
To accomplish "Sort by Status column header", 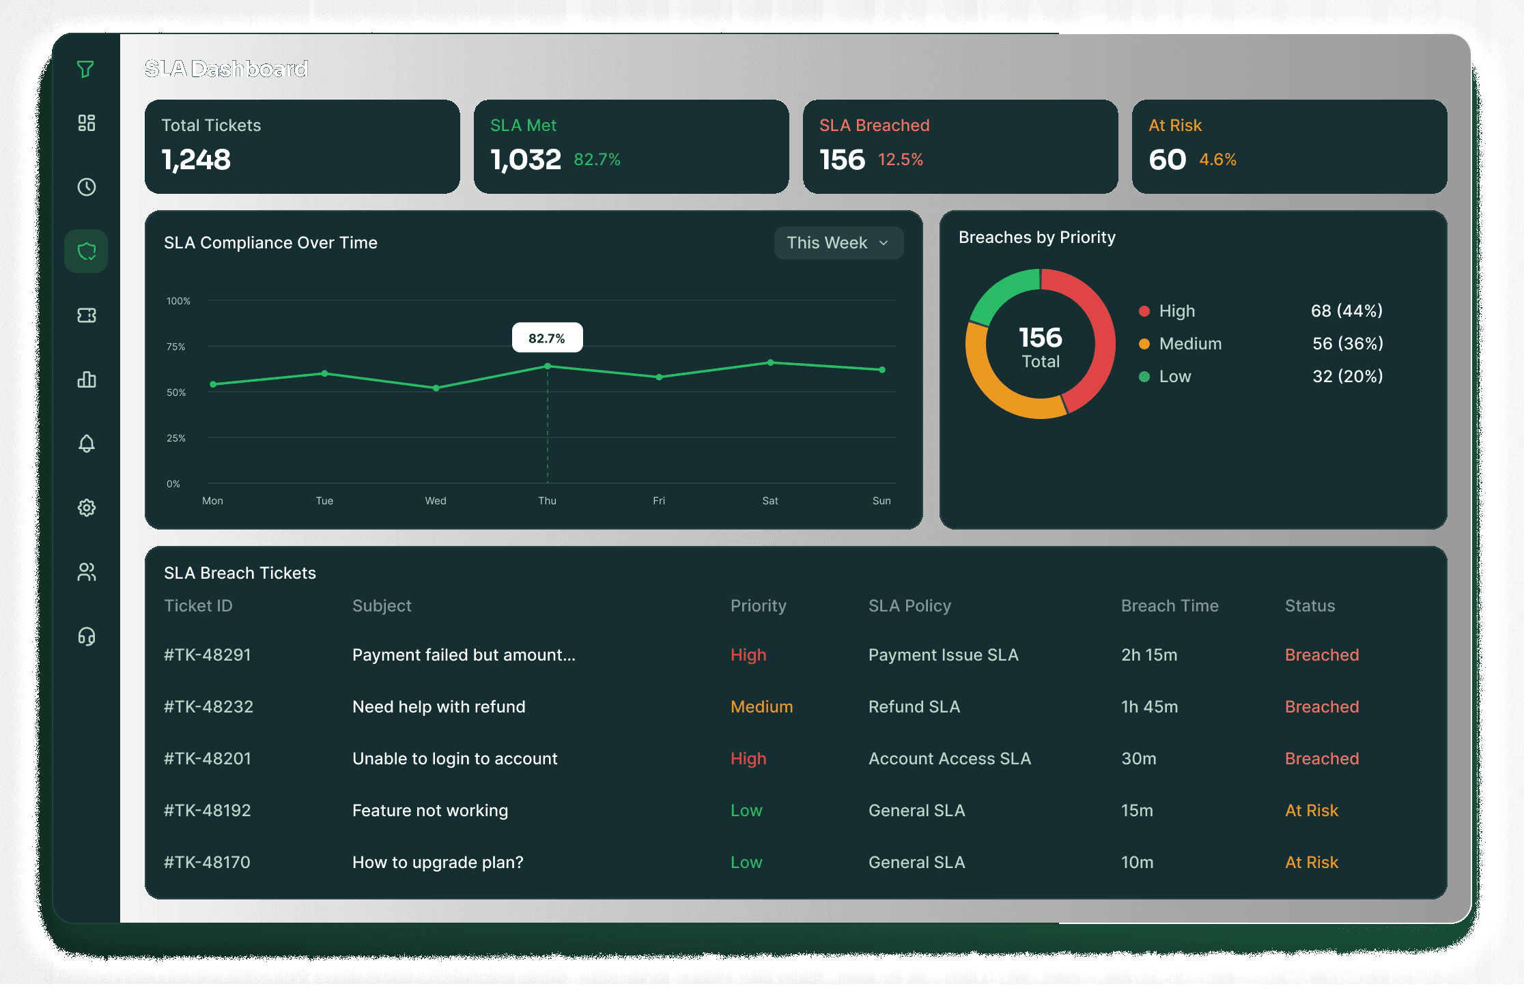I will [x=1310, y=606].
